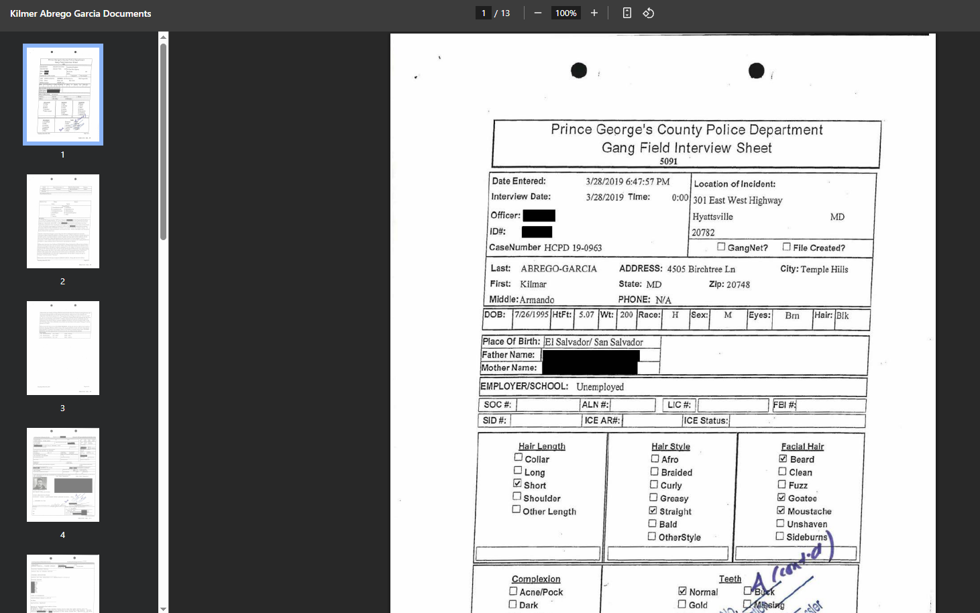Click the Long hair length checkbox

point(518,470)
